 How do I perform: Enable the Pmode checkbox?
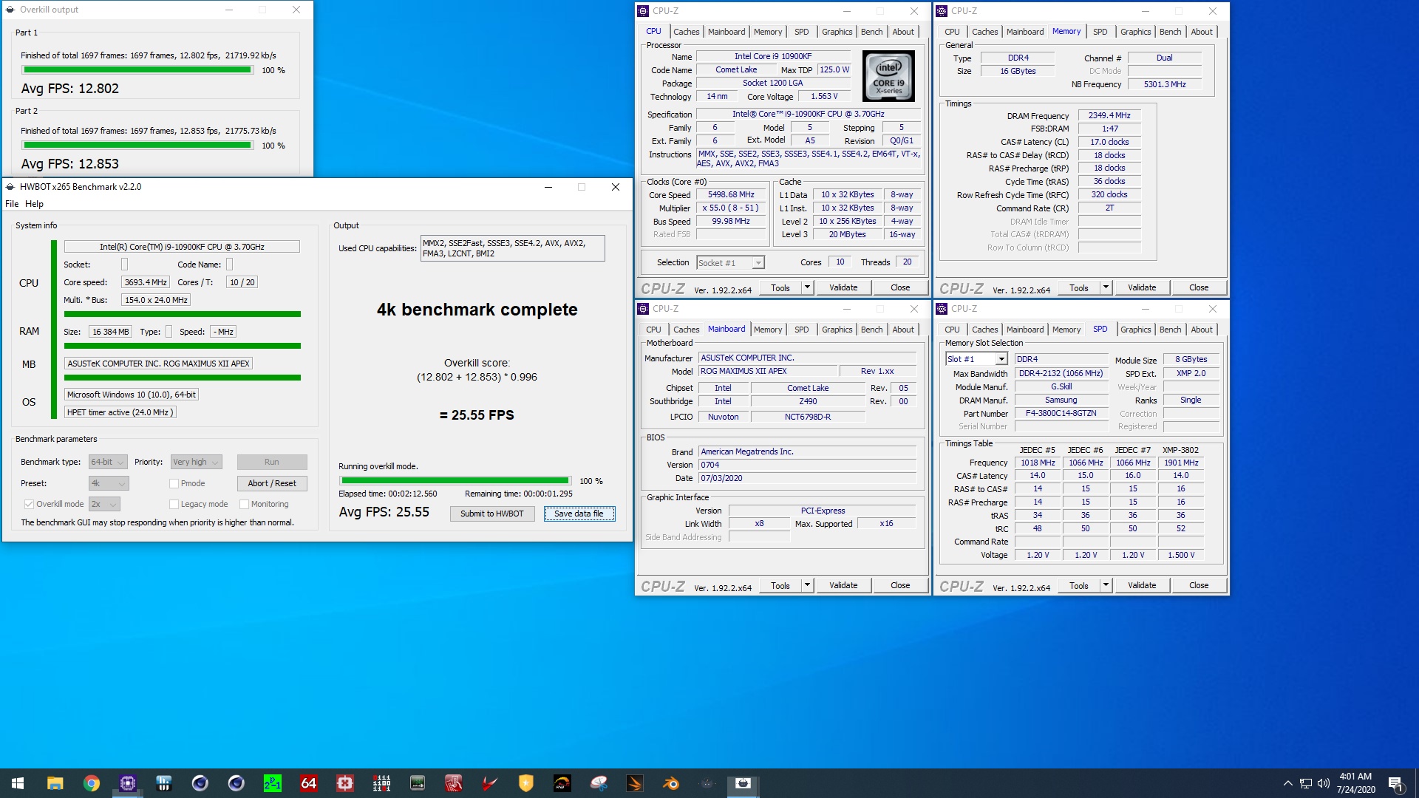click(x=174, y=483)
